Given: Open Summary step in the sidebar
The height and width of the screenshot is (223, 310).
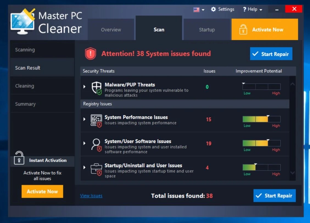Looking at the screenshot, I should coord(42,104).
